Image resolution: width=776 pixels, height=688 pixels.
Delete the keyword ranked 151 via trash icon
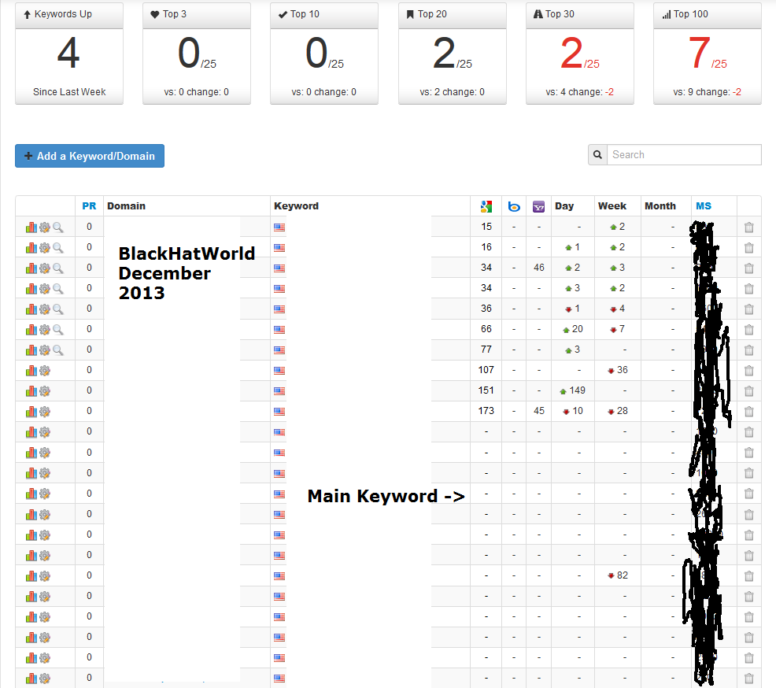(748, 391)
